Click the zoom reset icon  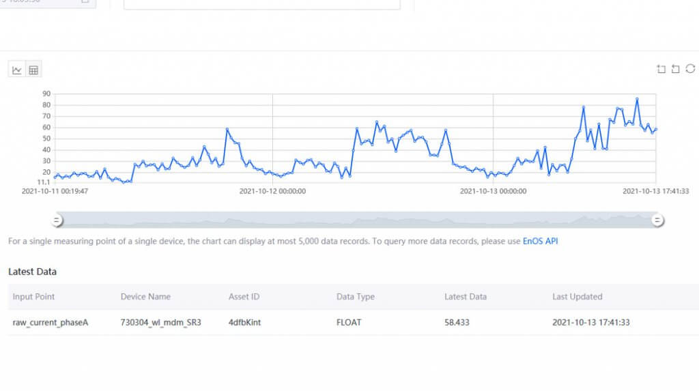point(676,69)
